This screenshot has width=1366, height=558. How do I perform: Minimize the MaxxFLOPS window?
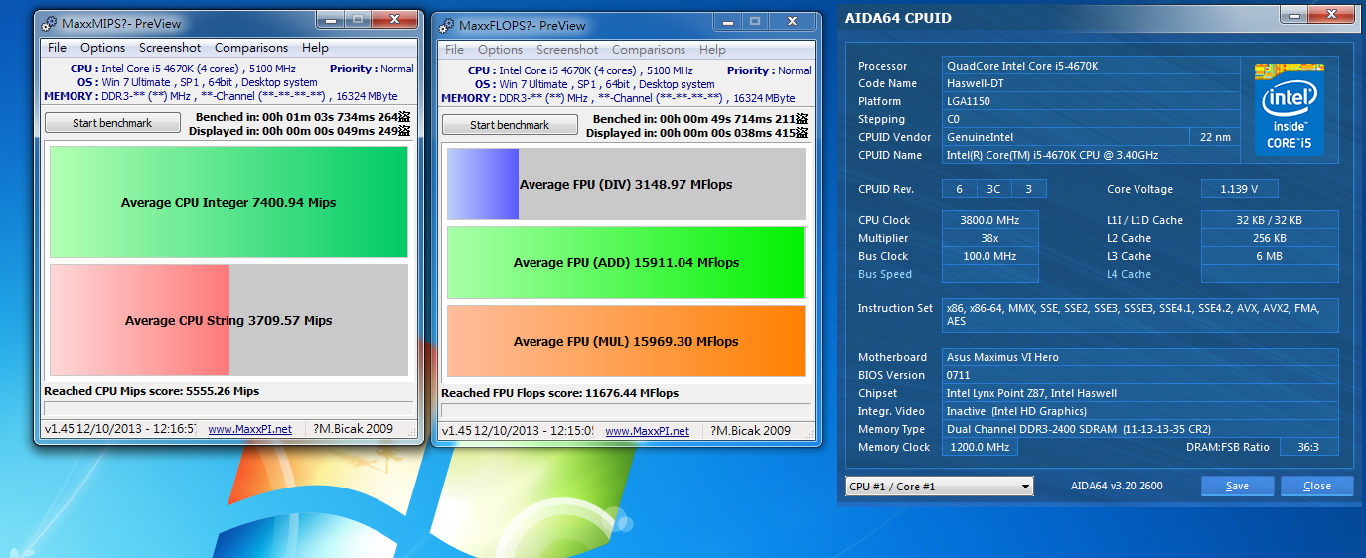(727, 21)
